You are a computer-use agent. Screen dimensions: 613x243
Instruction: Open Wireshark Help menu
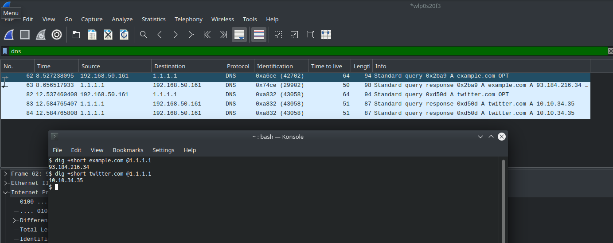[272, 19]
